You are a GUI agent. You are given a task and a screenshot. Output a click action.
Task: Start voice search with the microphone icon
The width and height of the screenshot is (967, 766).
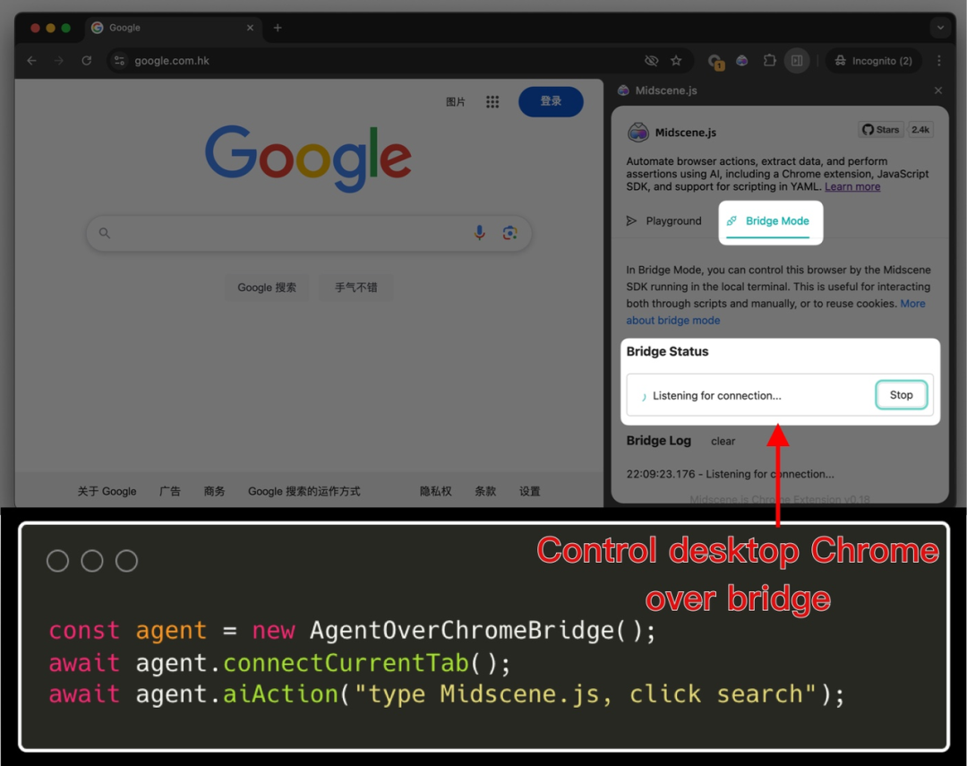[479, 233]
